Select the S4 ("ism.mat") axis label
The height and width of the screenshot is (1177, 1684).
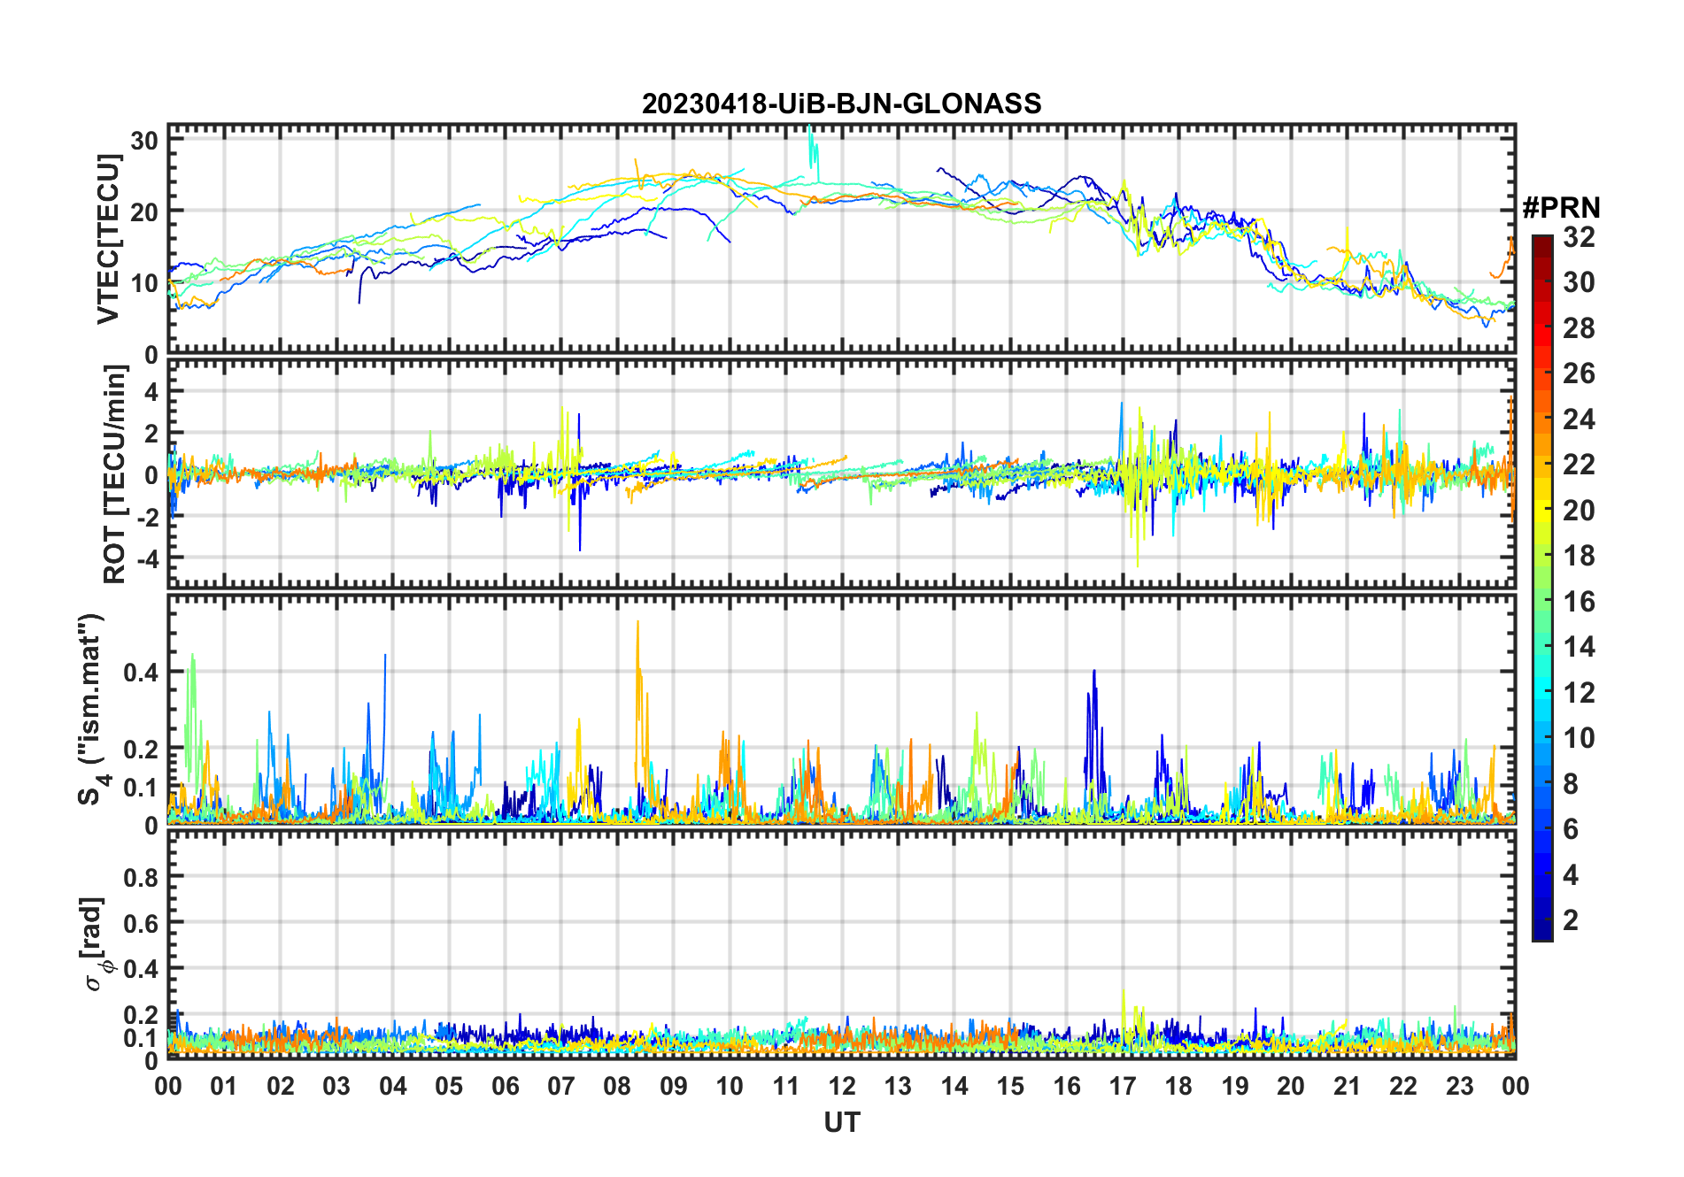[92, 709]
